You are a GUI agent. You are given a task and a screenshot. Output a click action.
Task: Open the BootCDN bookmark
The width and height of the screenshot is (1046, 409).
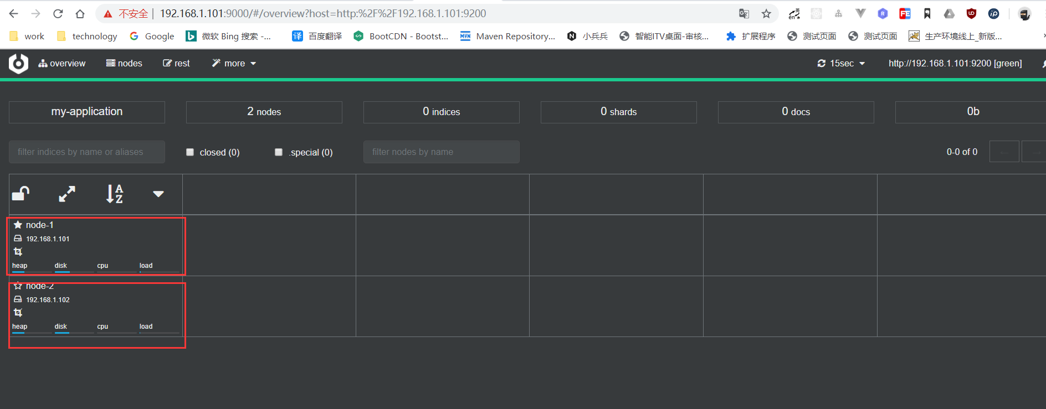click(401, 37)
